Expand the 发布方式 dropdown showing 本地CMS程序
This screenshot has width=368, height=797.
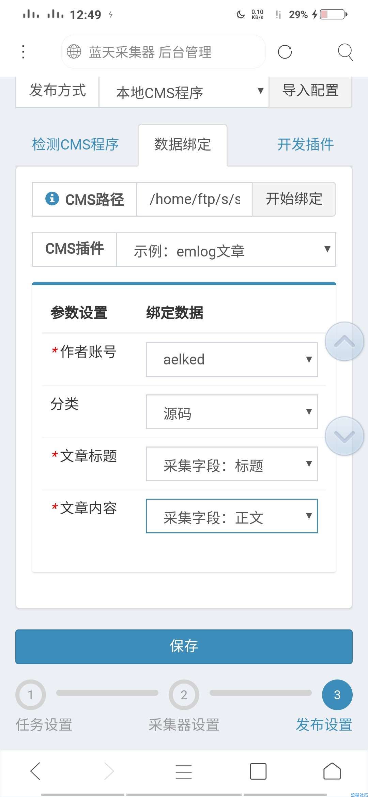coord(184,92)
